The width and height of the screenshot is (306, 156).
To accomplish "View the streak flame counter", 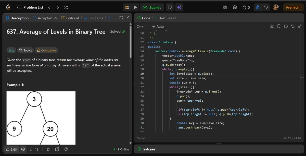I will 246,7.
